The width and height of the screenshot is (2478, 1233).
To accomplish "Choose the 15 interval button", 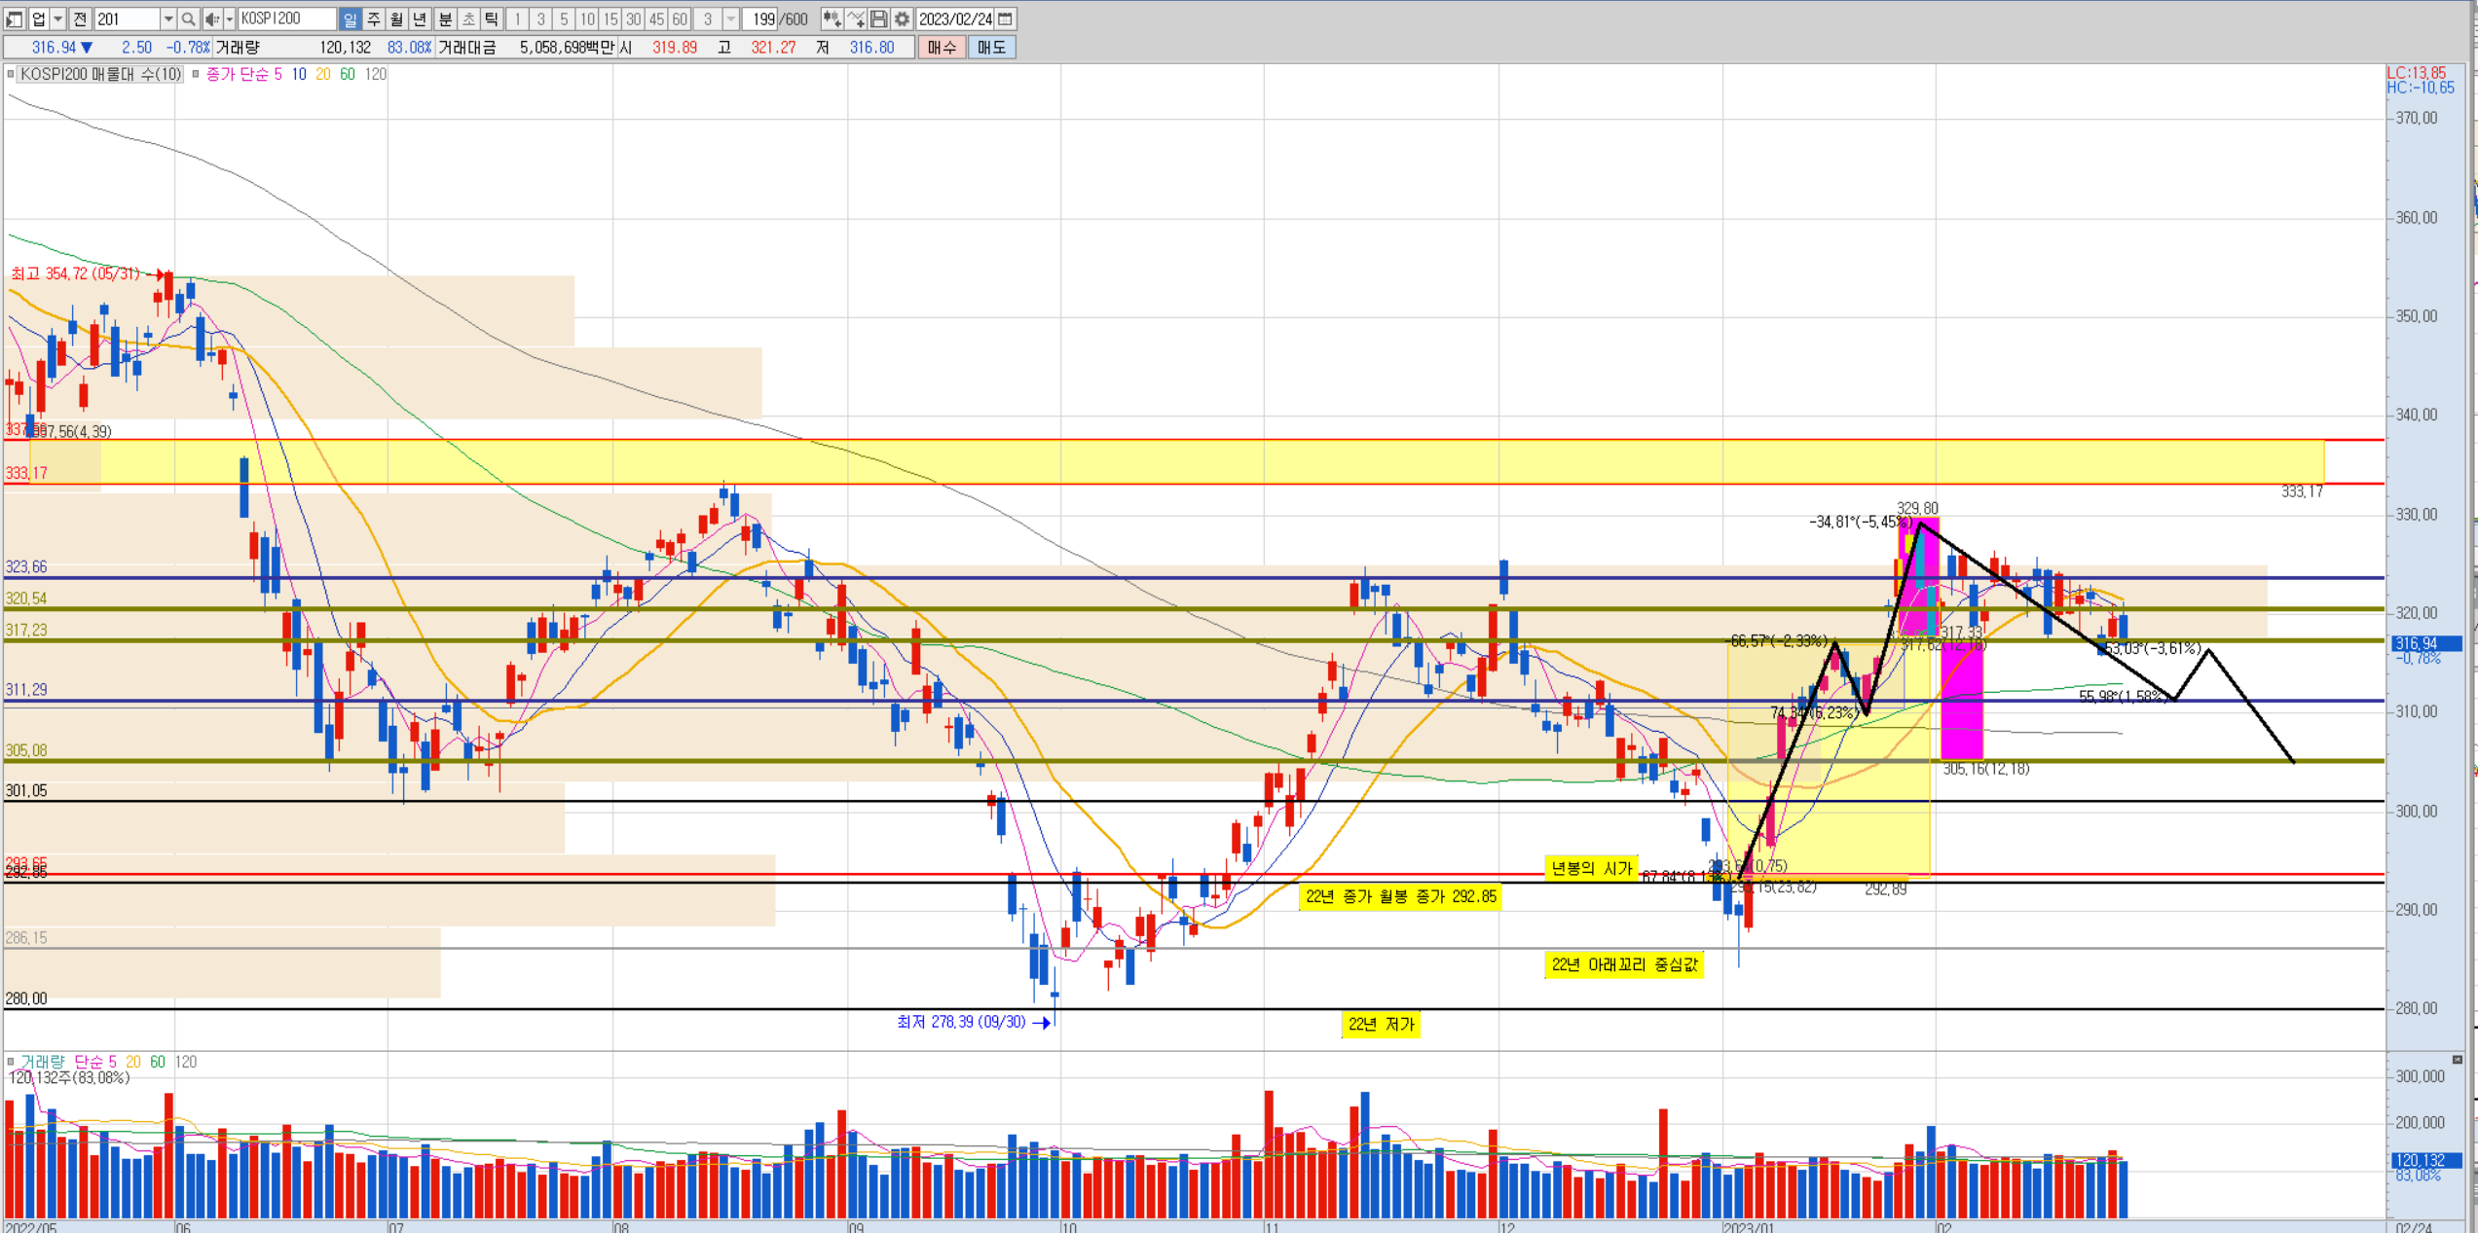I will [610, 18].
